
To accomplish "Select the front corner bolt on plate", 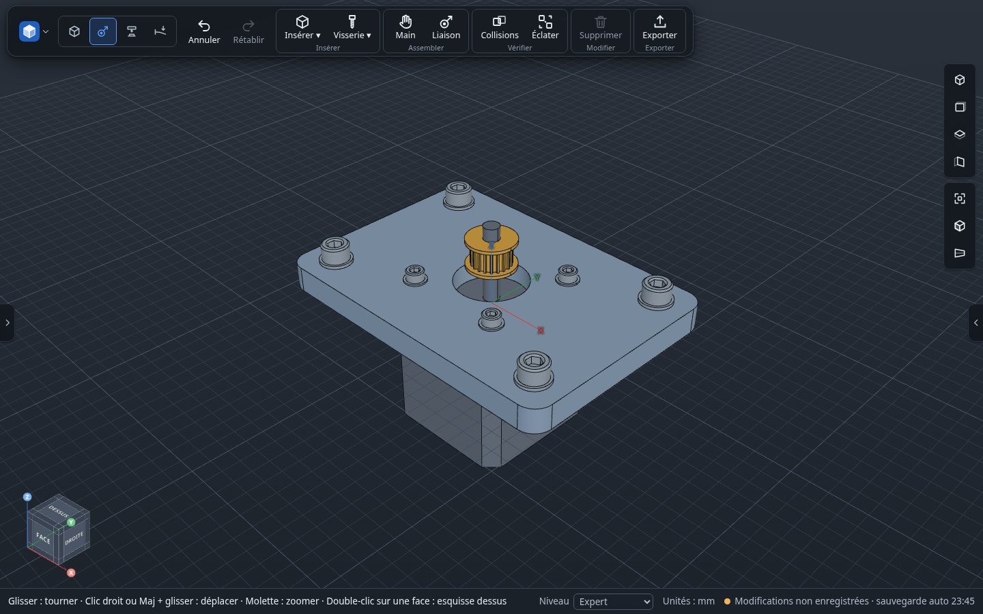I will click(534, 370).
